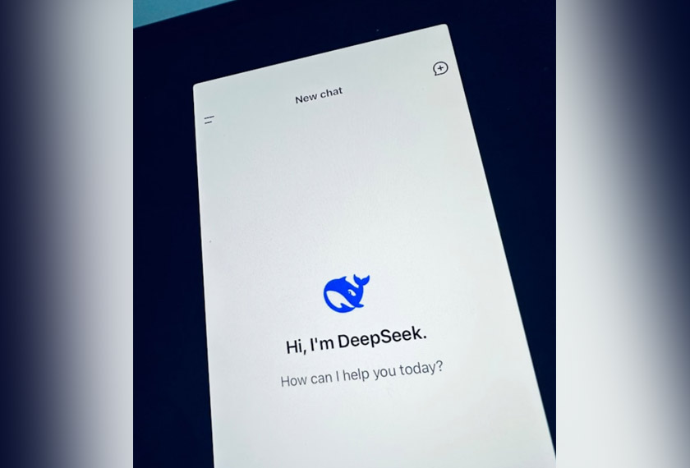Click the "Hi, I'm DeepSeek." greeting
690x468 pixels.
(356, 341)
